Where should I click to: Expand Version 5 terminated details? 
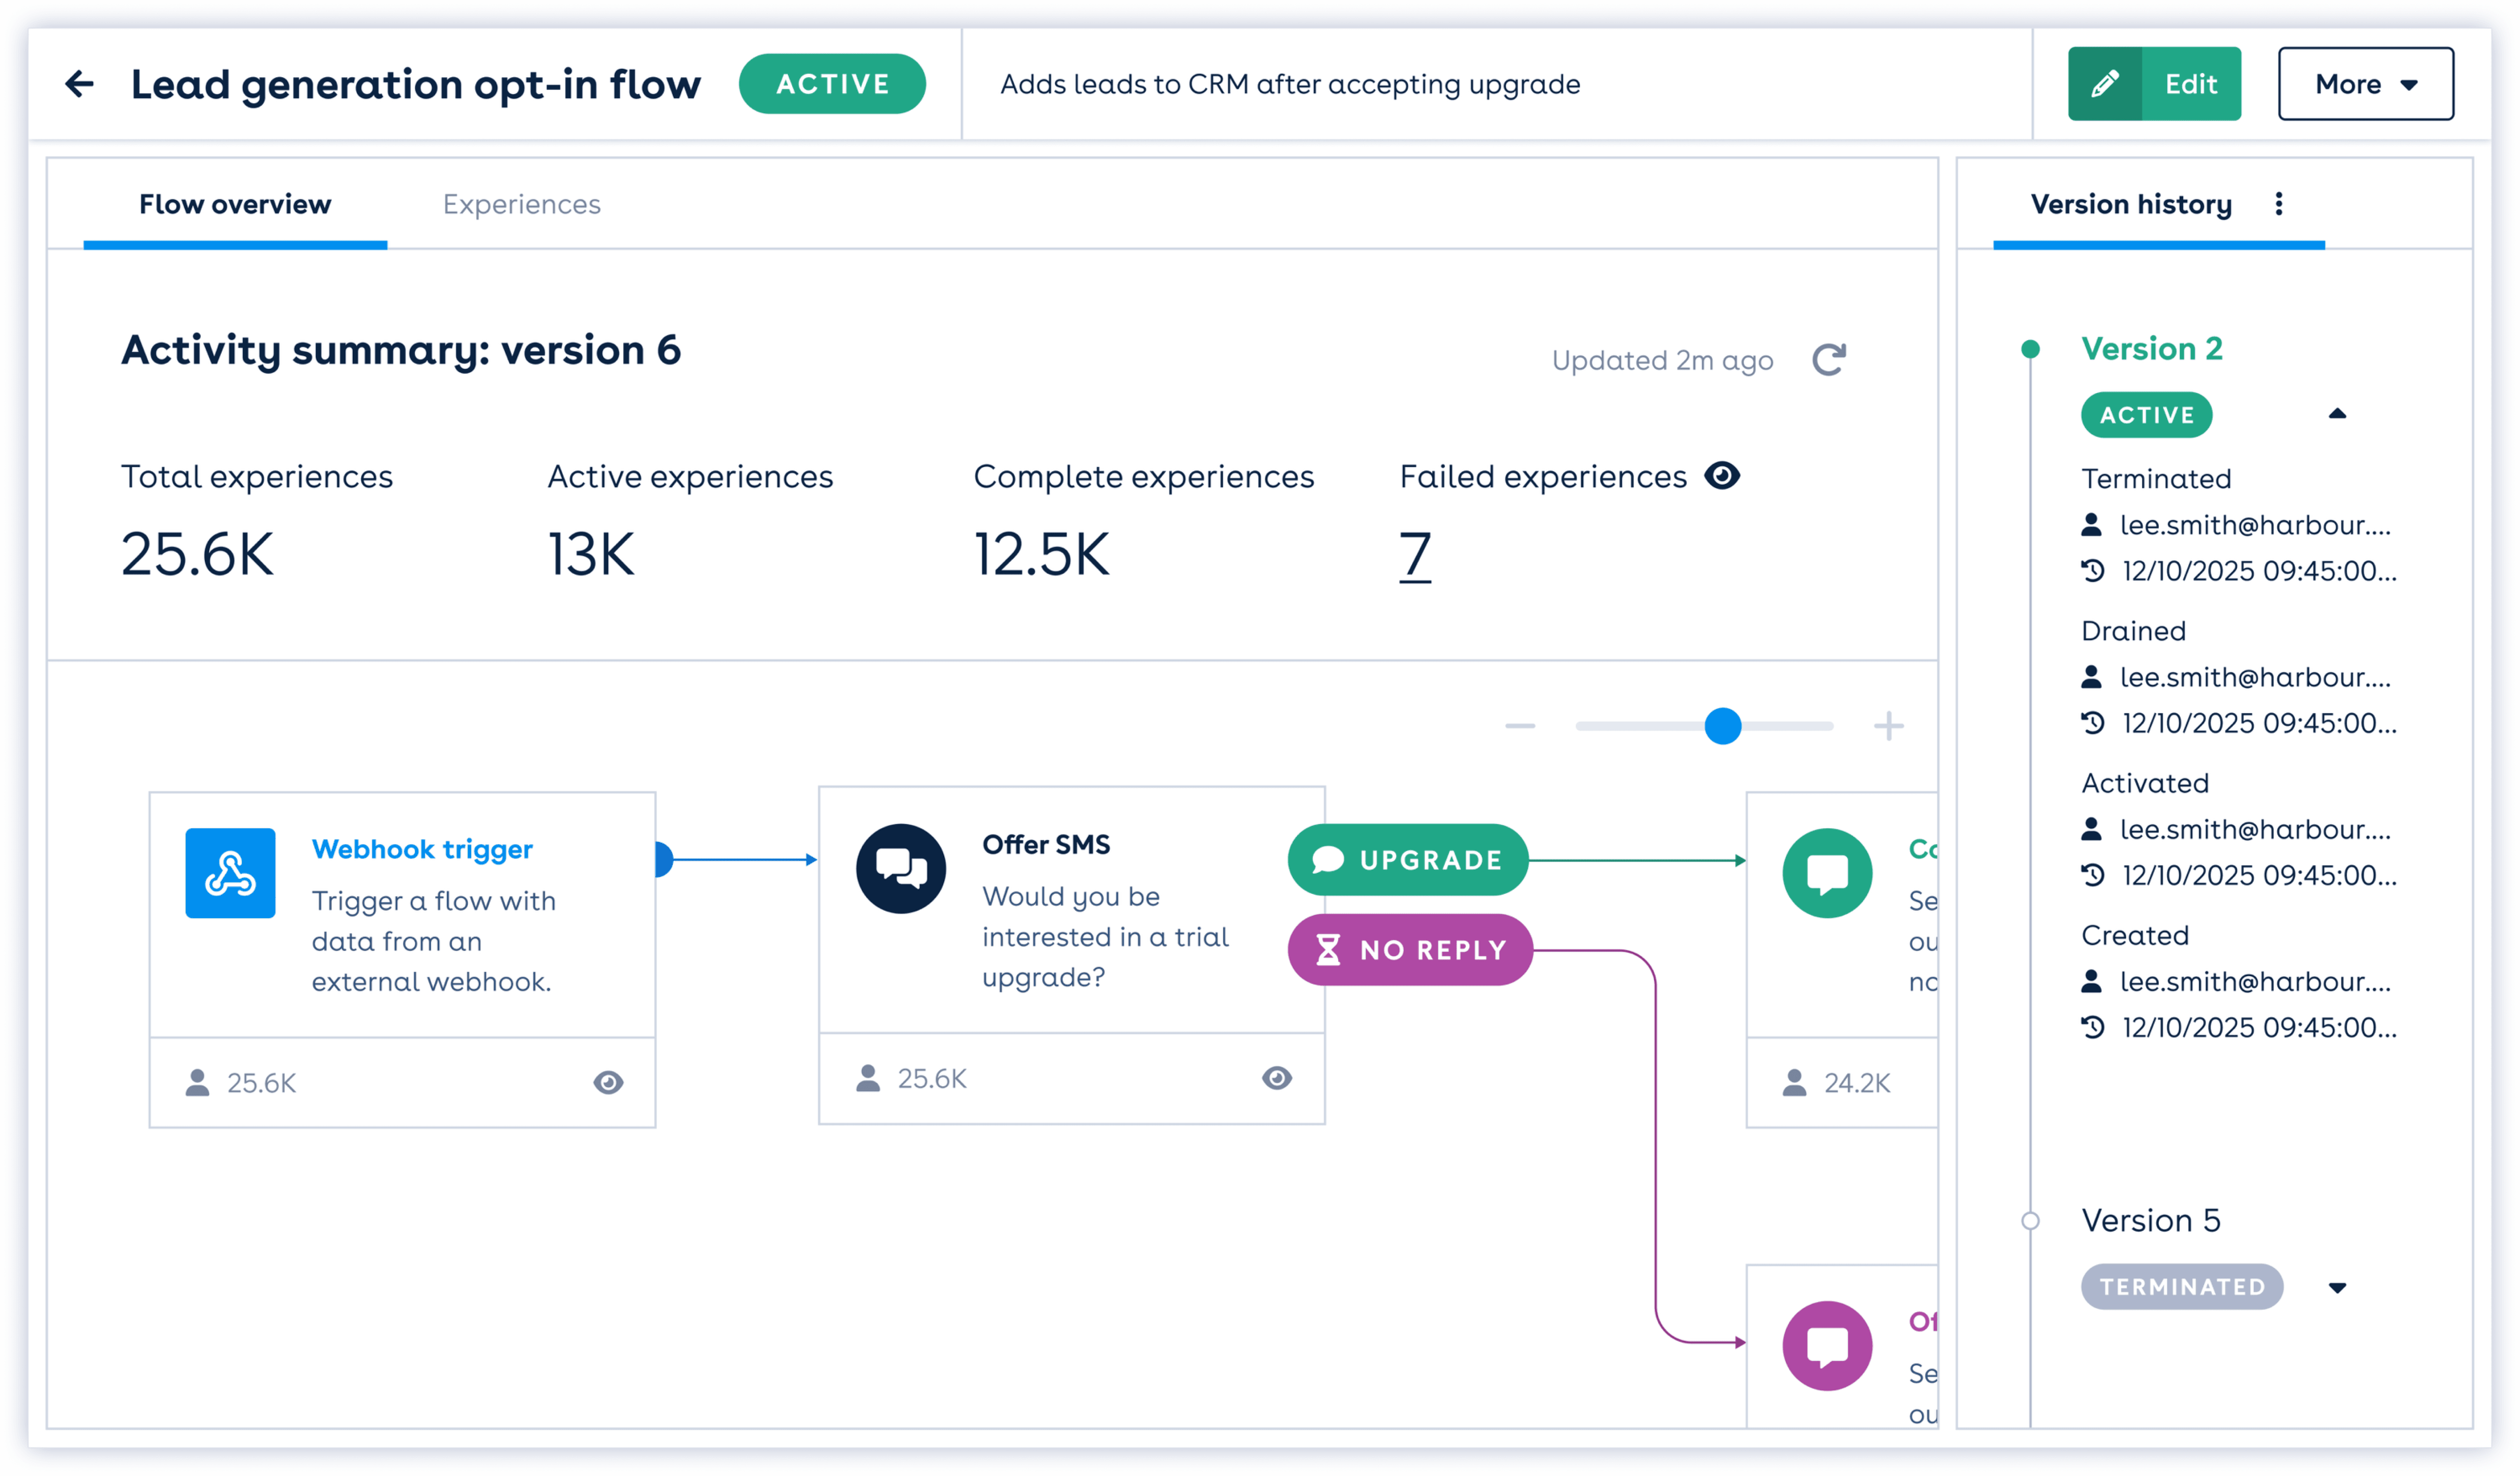click(2337, 1287)
